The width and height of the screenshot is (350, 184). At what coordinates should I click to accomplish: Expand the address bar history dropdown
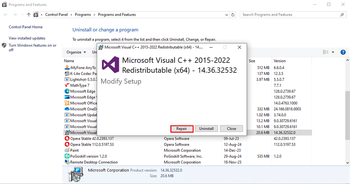pyautogui.click(x=227, y=15)
